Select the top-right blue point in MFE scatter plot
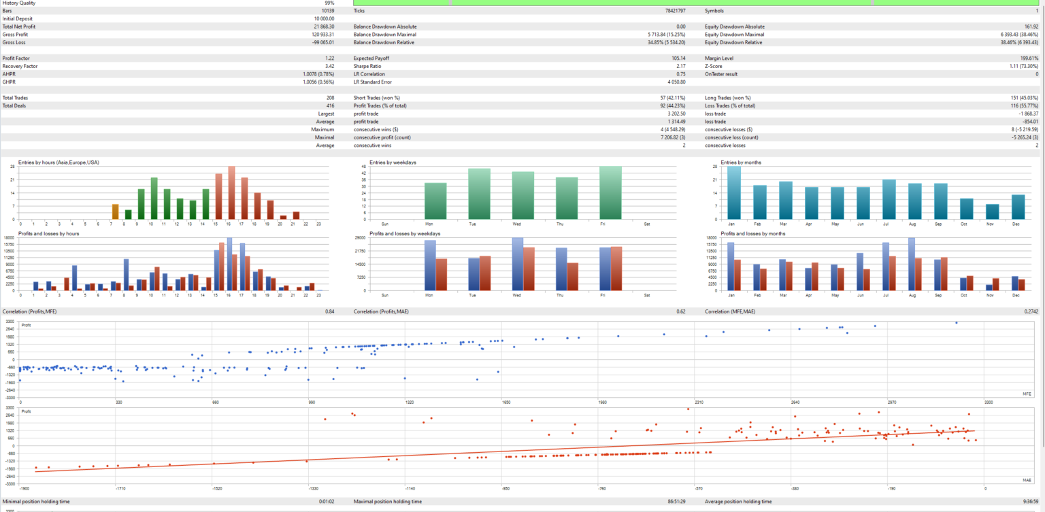1045x512 pixels. [956, 323]
